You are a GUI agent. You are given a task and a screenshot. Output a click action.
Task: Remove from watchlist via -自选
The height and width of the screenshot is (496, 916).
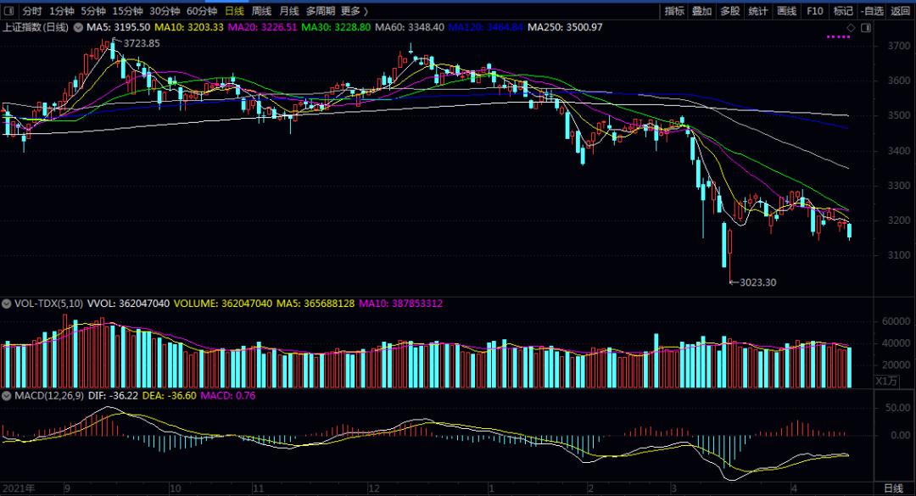872,11
